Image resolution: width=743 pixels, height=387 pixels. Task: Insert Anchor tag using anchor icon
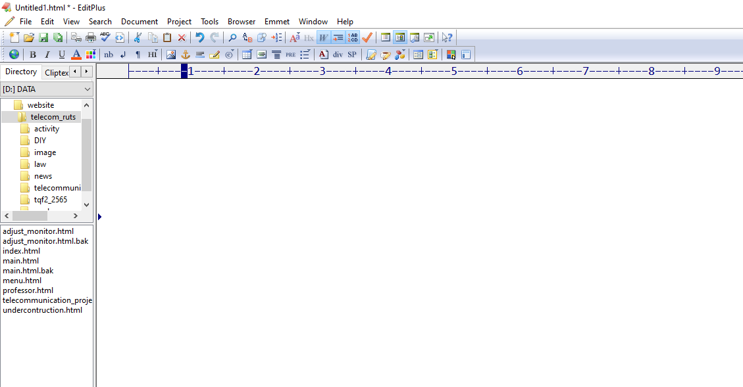coord(186,55)
